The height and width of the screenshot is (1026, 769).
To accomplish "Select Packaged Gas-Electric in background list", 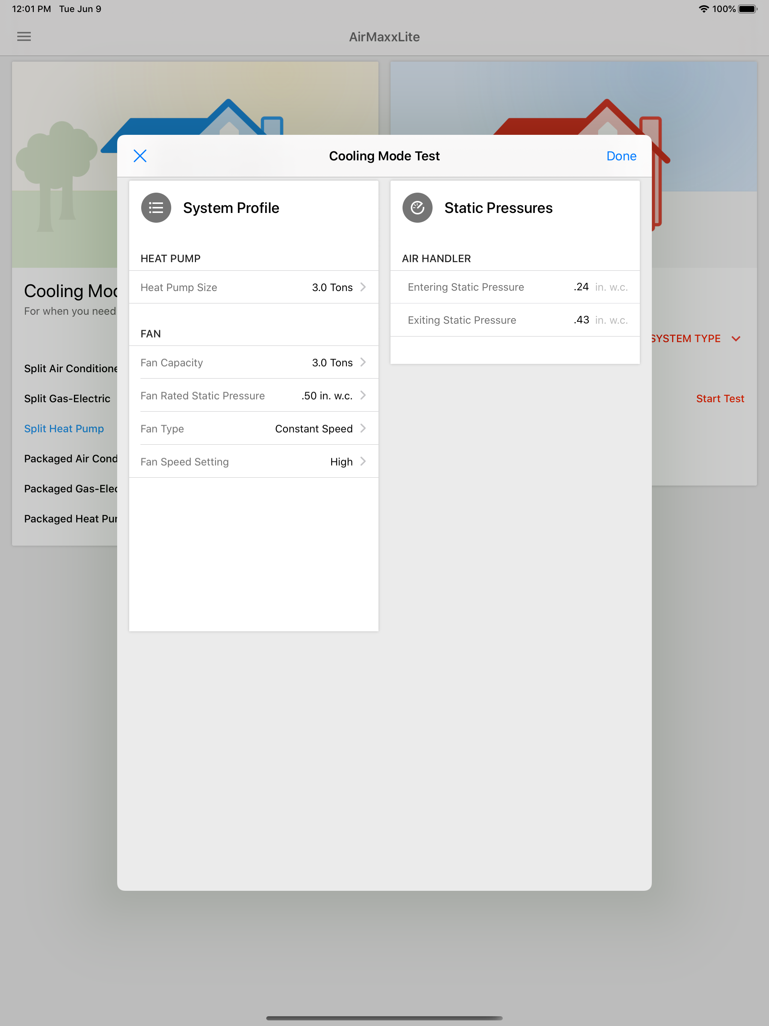I will [x=71, y=489].
